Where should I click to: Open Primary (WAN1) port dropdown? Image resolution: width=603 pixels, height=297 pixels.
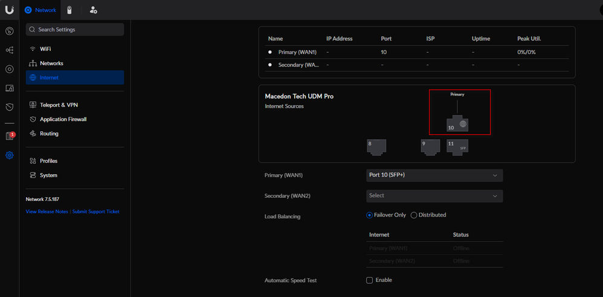(x=434, y=175)
